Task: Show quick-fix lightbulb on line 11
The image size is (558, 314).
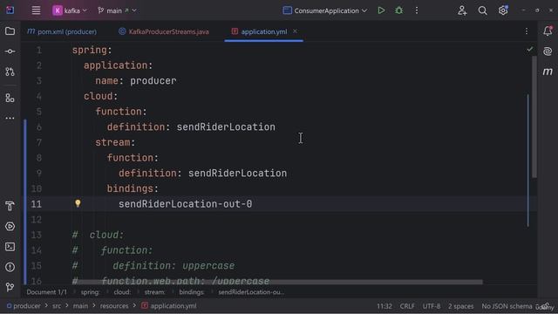Action: coord(78,203)
